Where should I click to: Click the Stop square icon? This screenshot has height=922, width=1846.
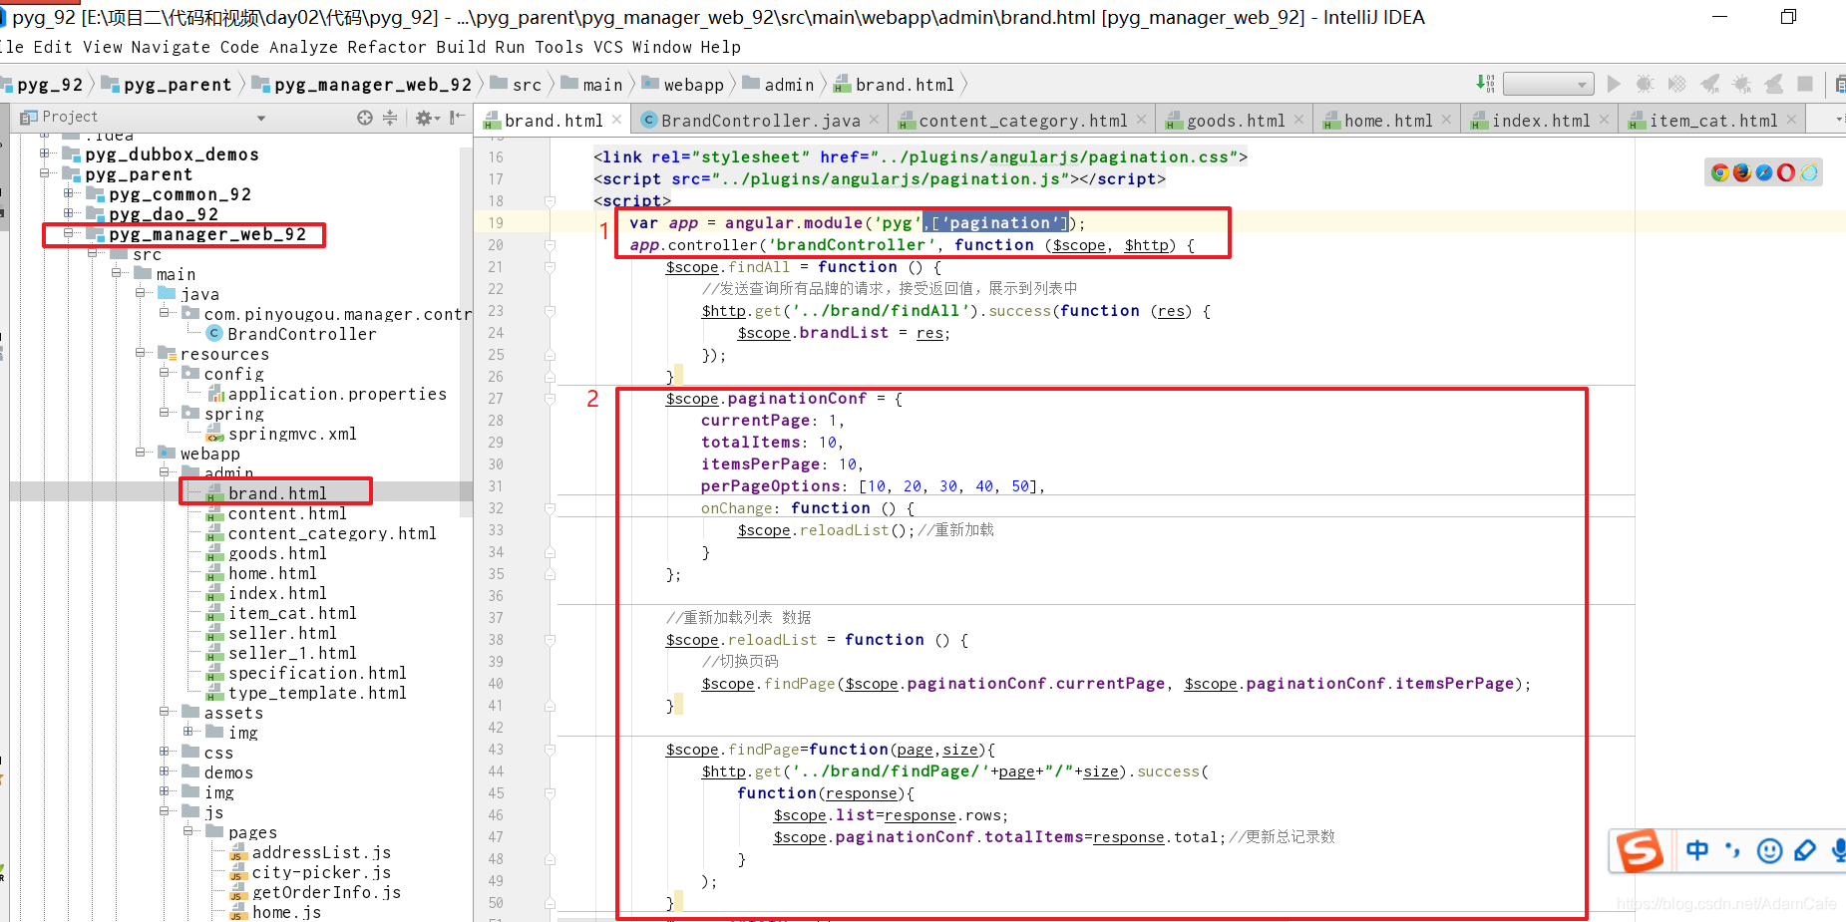[1805, 84]
